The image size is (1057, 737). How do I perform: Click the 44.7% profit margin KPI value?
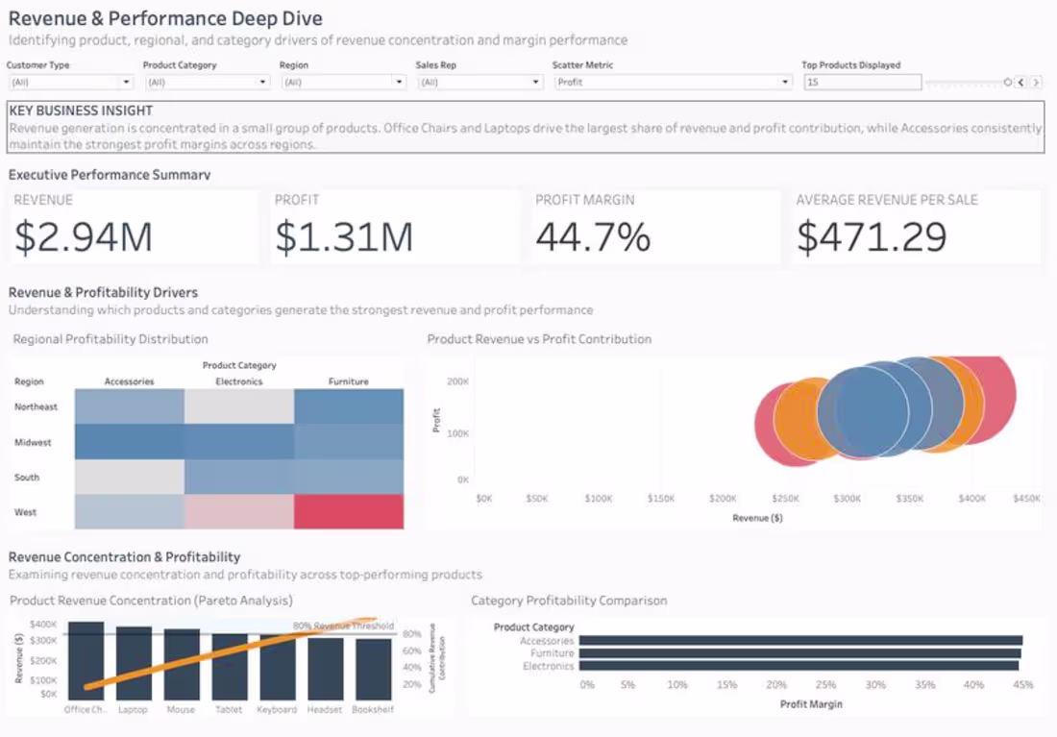pos(593,236)
